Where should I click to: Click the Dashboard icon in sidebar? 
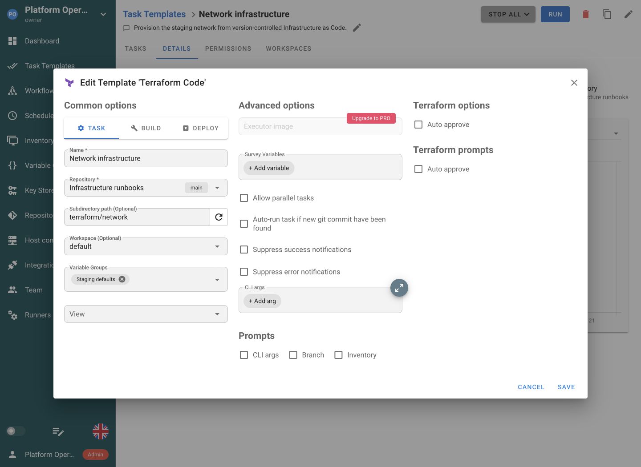point(12,41)
